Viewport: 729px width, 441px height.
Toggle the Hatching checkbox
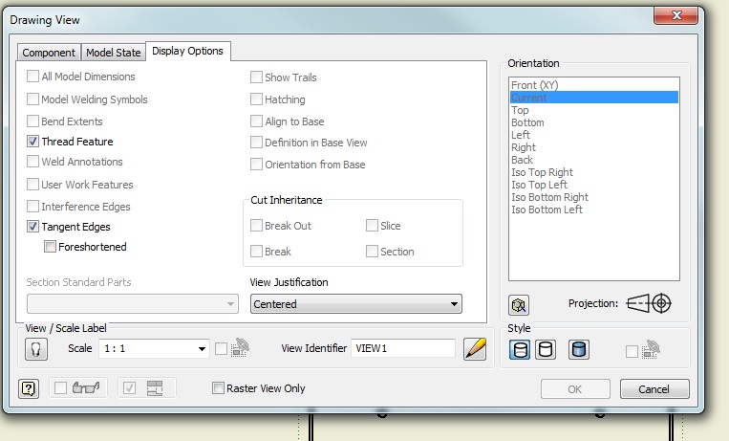(x=256, y=99)
